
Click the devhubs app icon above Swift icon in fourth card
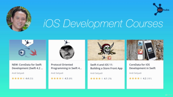[140, 43]
